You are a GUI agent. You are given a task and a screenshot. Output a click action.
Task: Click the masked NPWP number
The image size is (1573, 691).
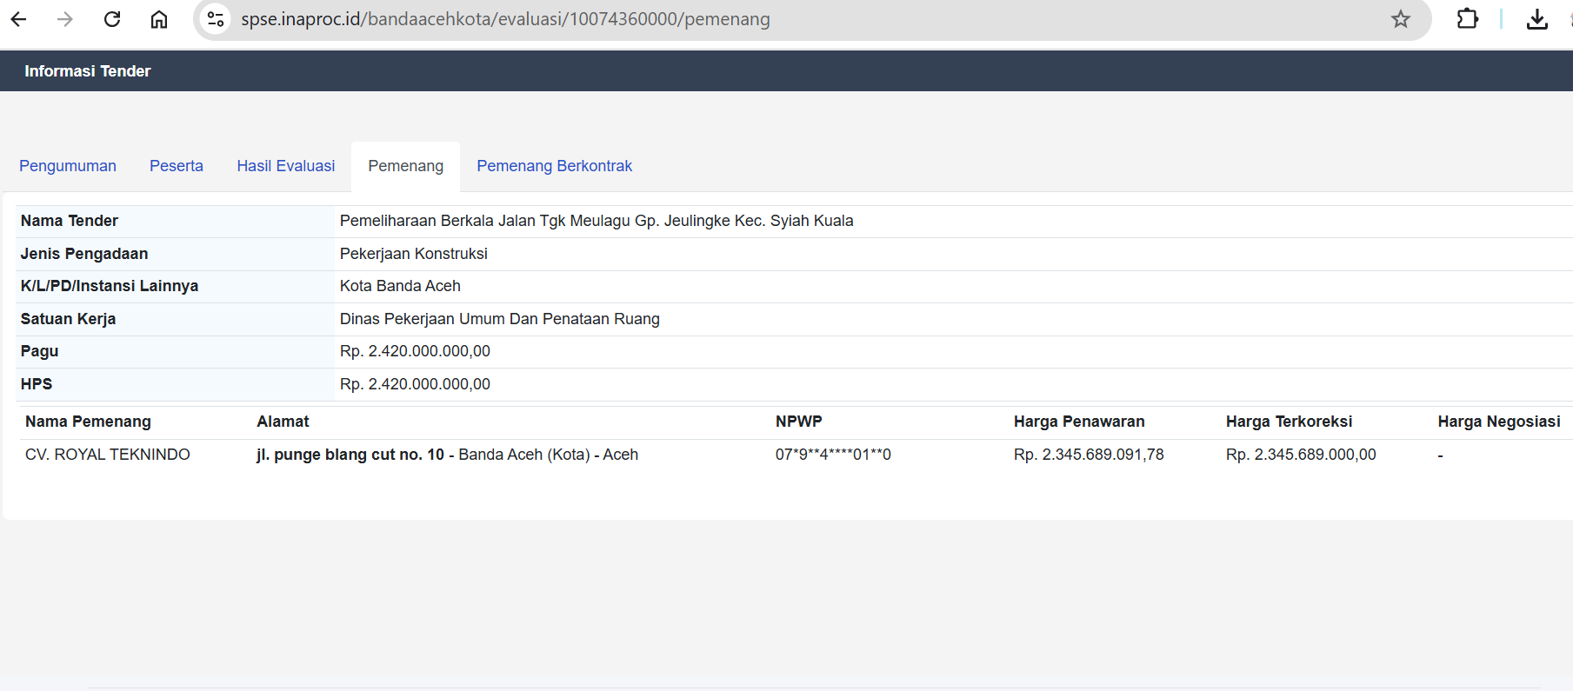(833, 455)
